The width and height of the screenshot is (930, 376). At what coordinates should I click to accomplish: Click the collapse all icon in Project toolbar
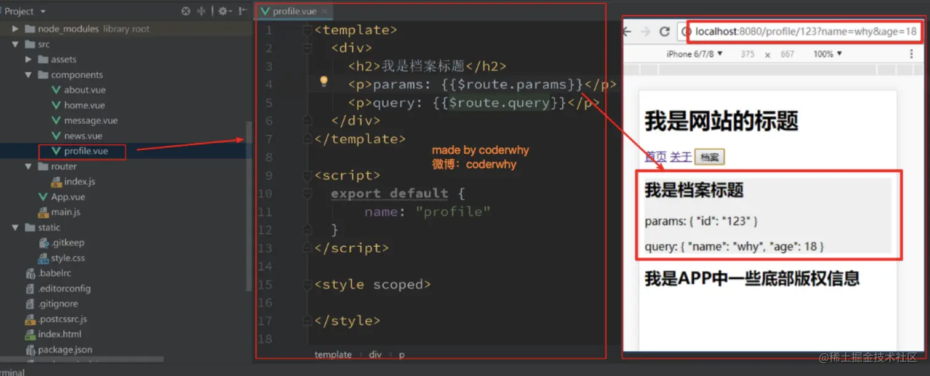[x=201, y=11]
